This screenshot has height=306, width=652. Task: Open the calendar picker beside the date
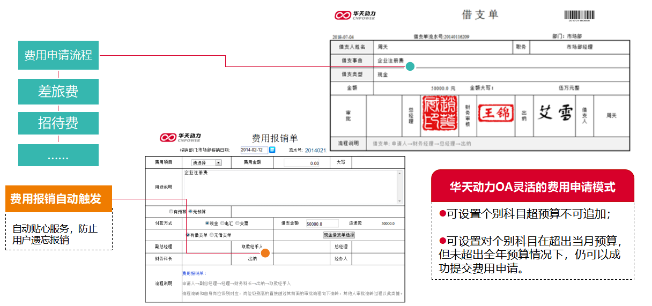click(272, 150)
